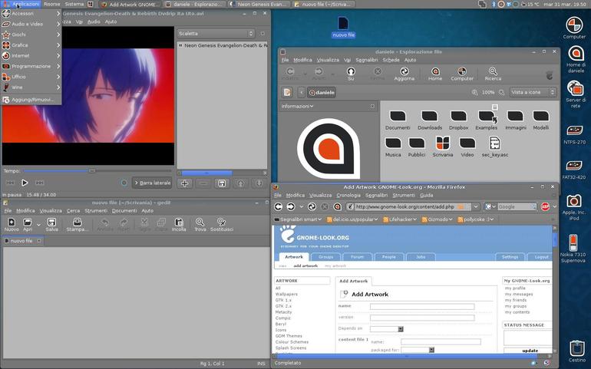This screenshot has width=591, height=369.
Task: Click the play button in video player
Action: click(x=25, y=183)
